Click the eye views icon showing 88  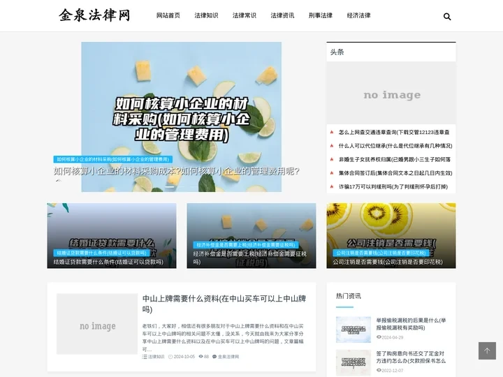pos(201,357)
